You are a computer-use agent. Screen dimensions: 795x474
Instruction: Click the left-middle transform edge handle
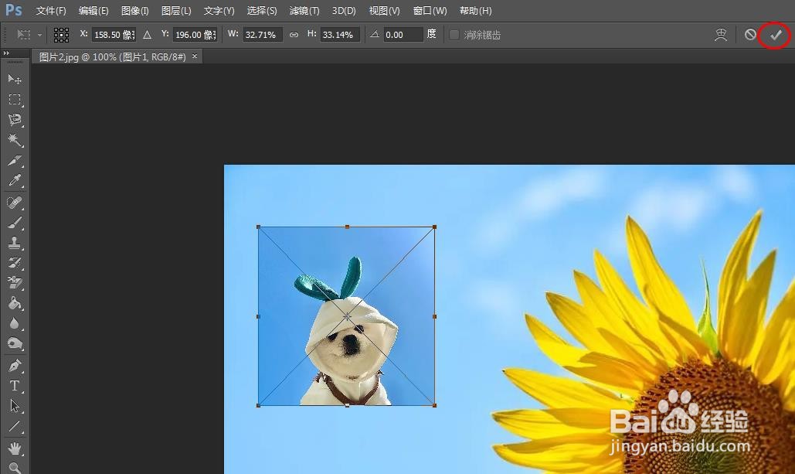[259, 316]
